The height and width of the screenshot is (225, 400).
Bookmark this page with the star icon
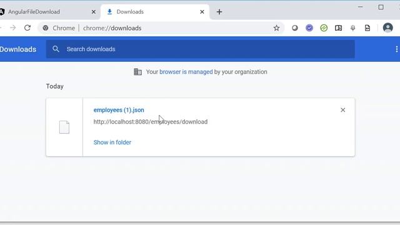click(x=276, y=28)
